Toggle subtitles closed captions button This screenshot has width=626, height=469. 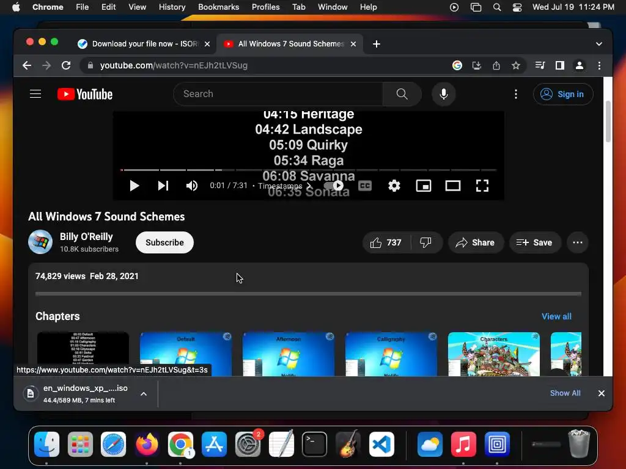click(365, 186)
